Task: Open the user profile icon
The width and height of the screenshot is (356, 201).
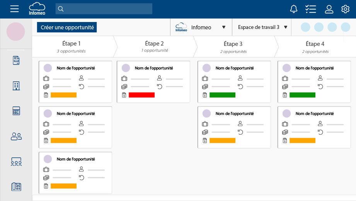Action: [329, 9]
